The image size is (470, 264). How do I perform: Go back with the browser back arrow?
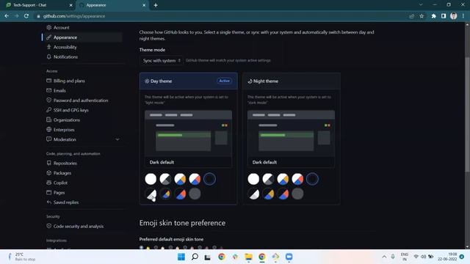point(7,16)
